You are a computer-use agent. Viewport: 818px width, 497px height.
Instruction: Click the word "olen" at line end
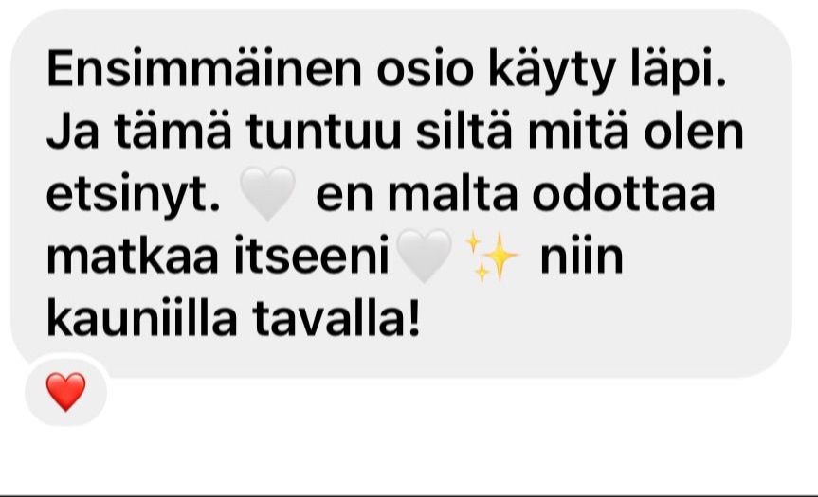tap(693, 131)
